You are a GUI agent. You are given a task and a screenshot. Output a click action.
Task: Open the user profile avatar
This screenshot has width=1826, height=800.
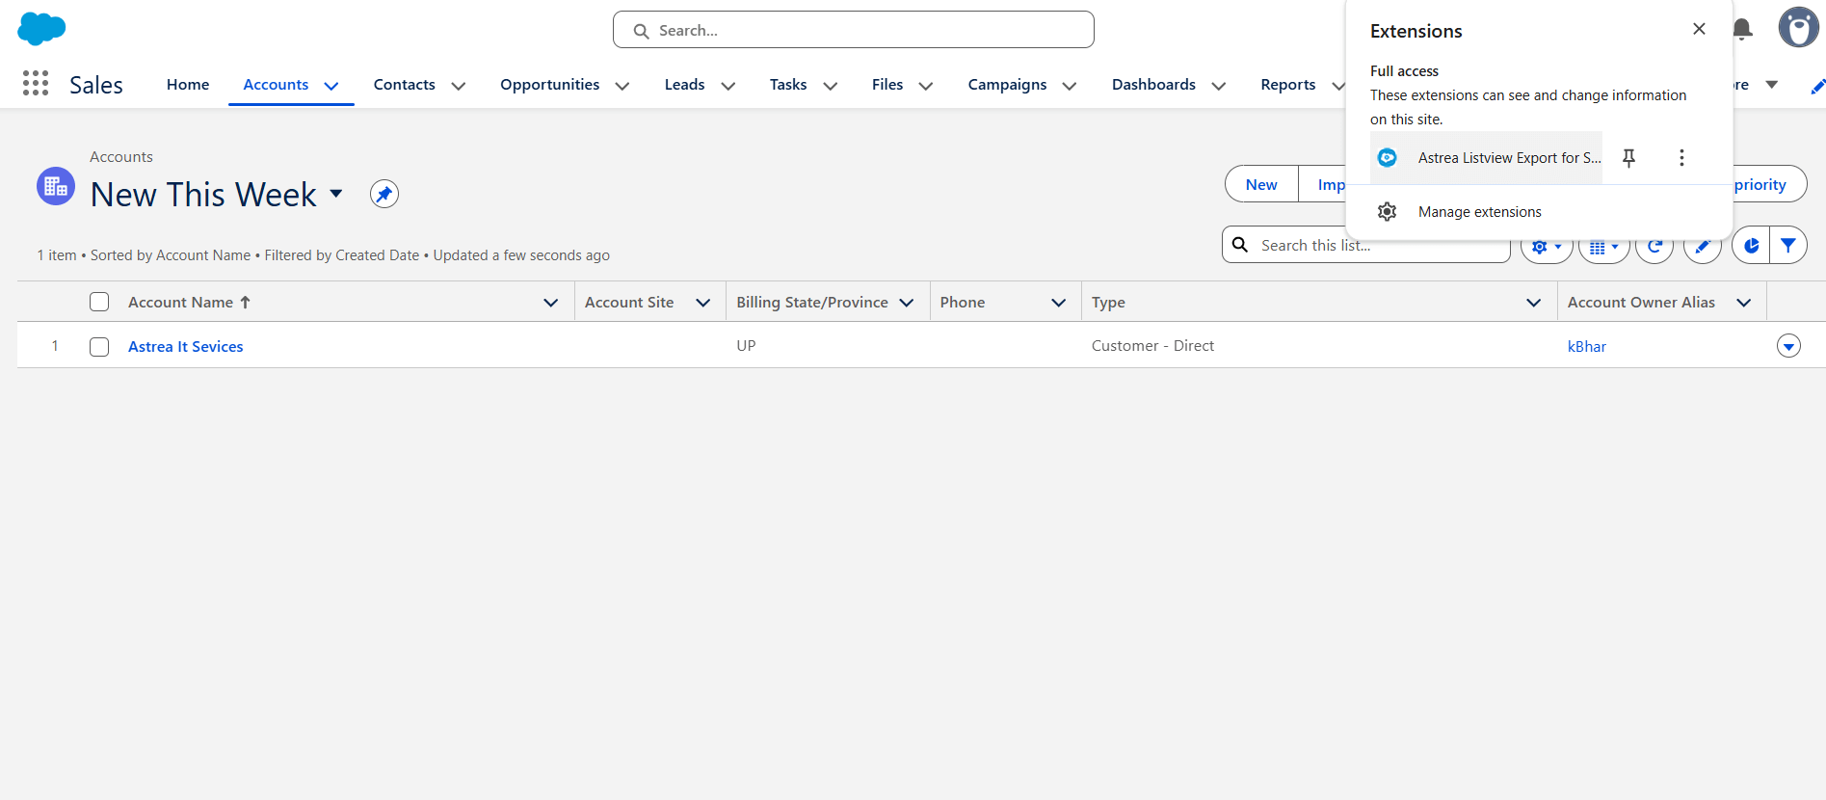[x=1797, y=28]
